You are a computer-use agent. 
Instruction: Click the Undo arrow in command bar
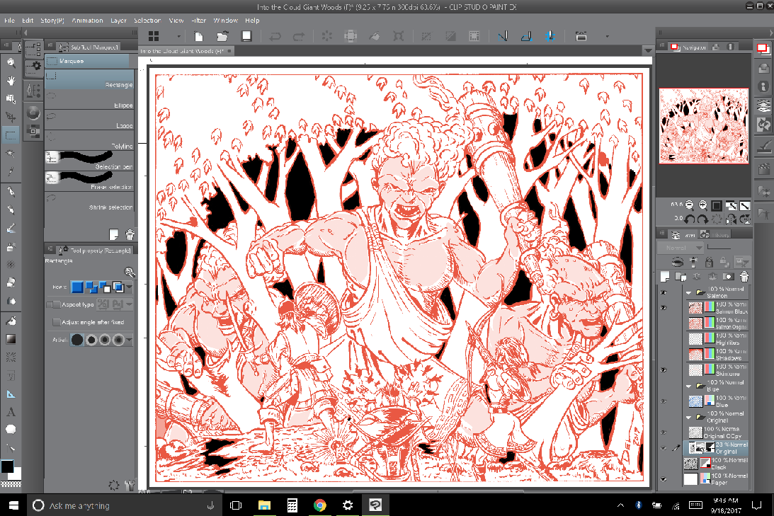275,36
